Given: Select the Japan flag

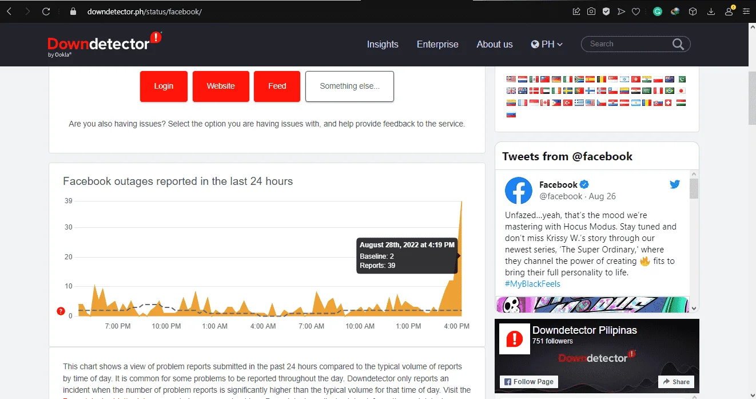Looking at the screenshot, I should click(x=681, y=90).
